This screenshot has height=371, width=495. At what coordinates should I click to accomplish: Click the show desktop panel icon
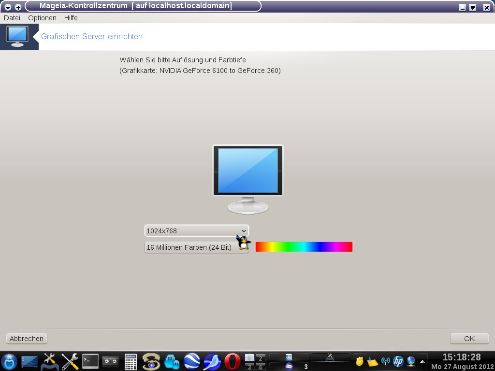pos(29,362)
